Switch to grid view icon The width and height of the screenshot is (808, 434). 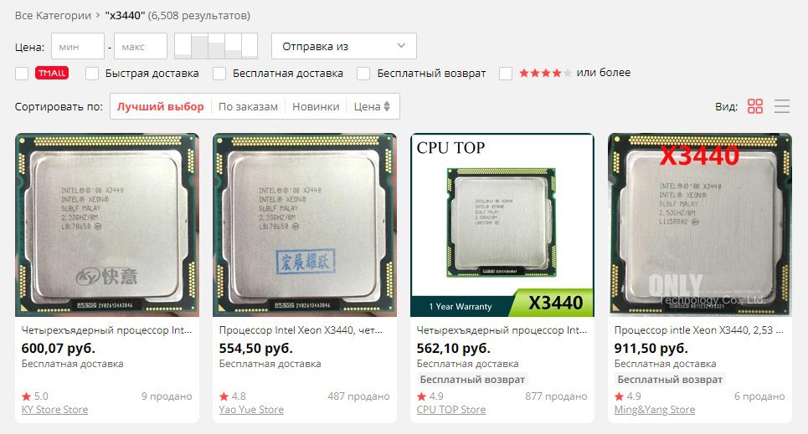coord(755,106)
